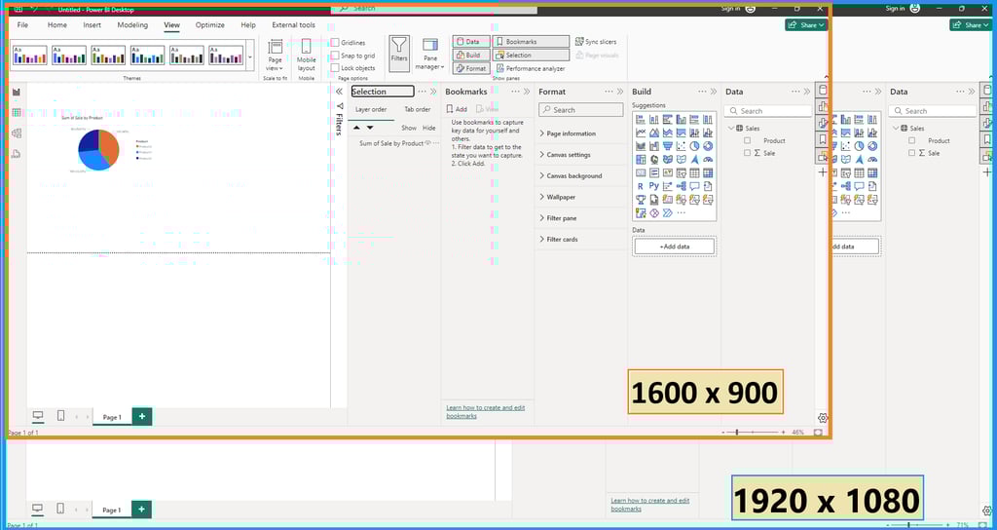Click Add in the Bookmarks pane

point(457,109)
